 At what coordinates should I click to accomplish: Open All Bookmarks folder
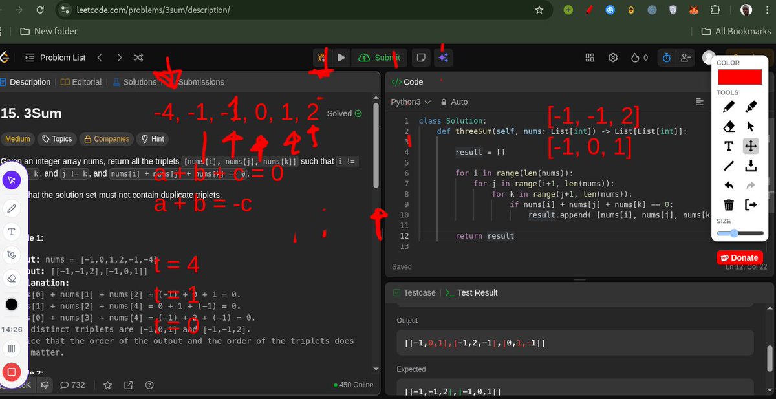tap(737, 31)
